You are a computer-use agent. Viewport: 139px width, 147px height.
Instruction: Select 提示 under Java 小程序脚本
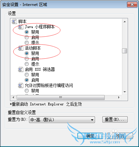pos(27,43)
